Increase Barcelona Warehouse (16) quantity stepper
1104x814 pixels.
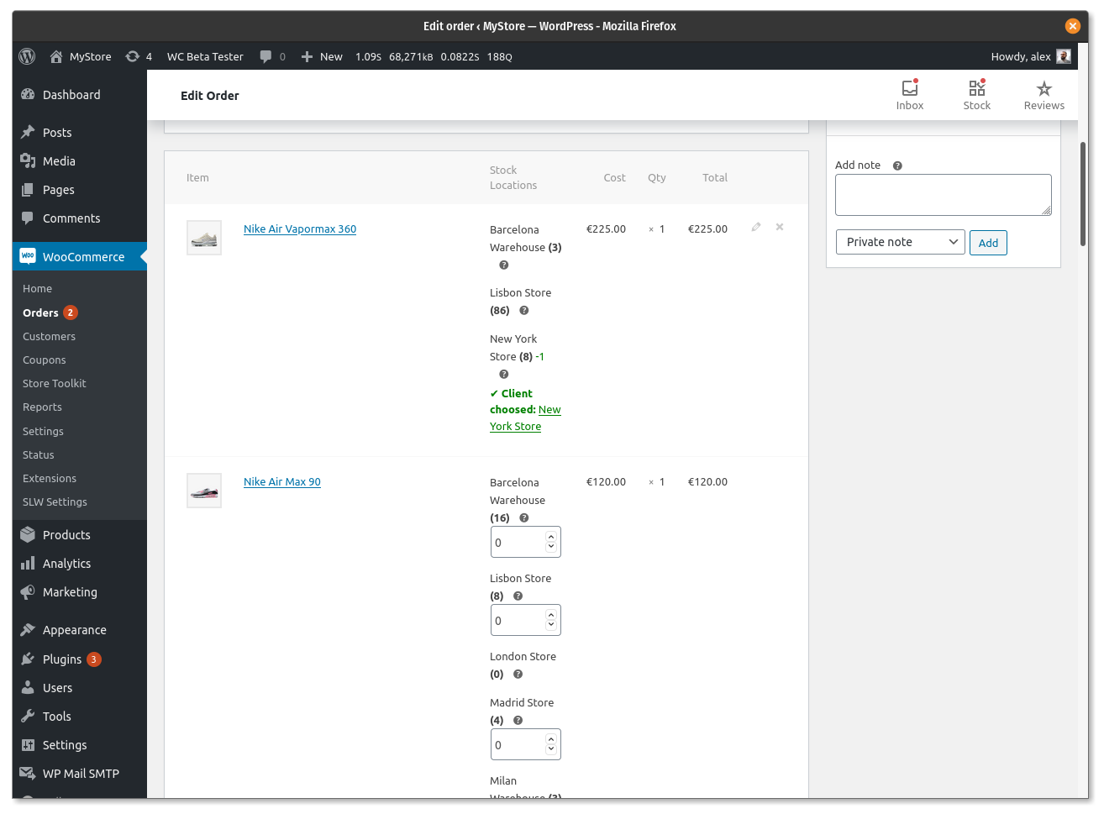[551, 537]
